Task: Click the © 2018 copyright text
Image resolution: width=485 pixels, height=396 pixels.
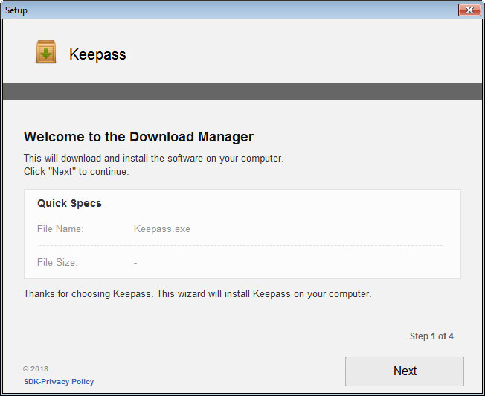Action: [36, 368]
